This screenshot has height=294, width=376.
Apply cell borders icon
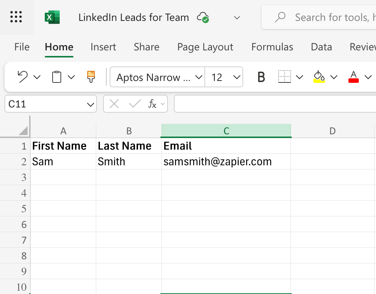[x=285, y=77]
